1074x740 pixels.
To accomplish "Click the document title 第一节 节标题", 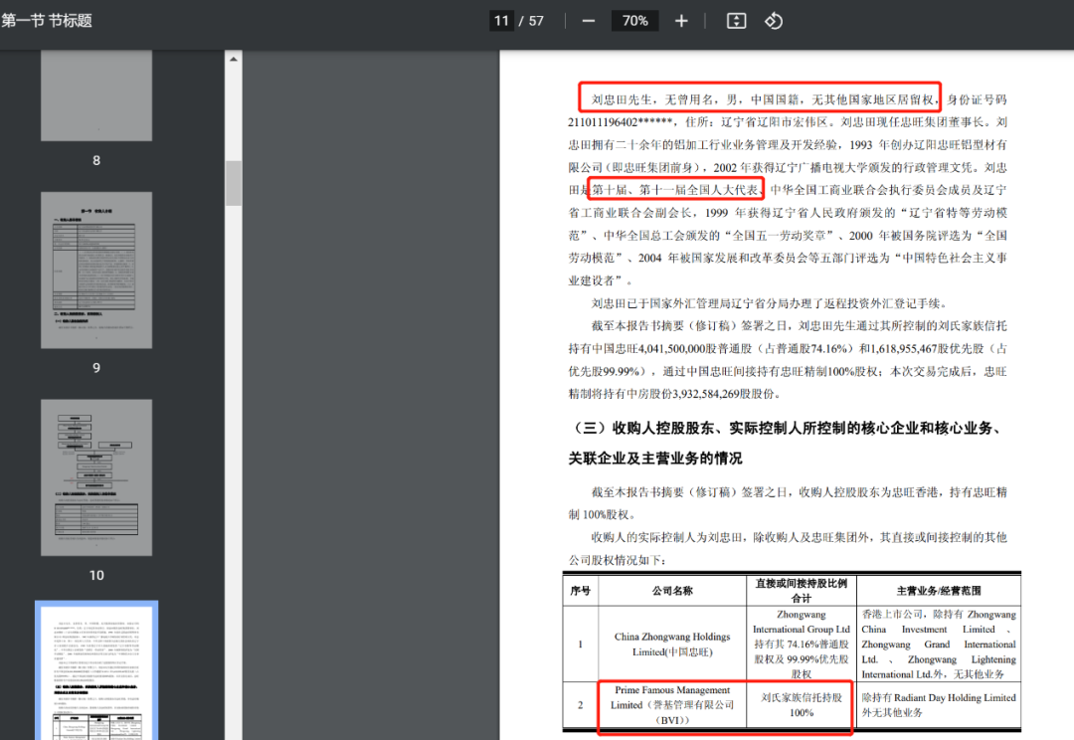I will pos(47,21).
